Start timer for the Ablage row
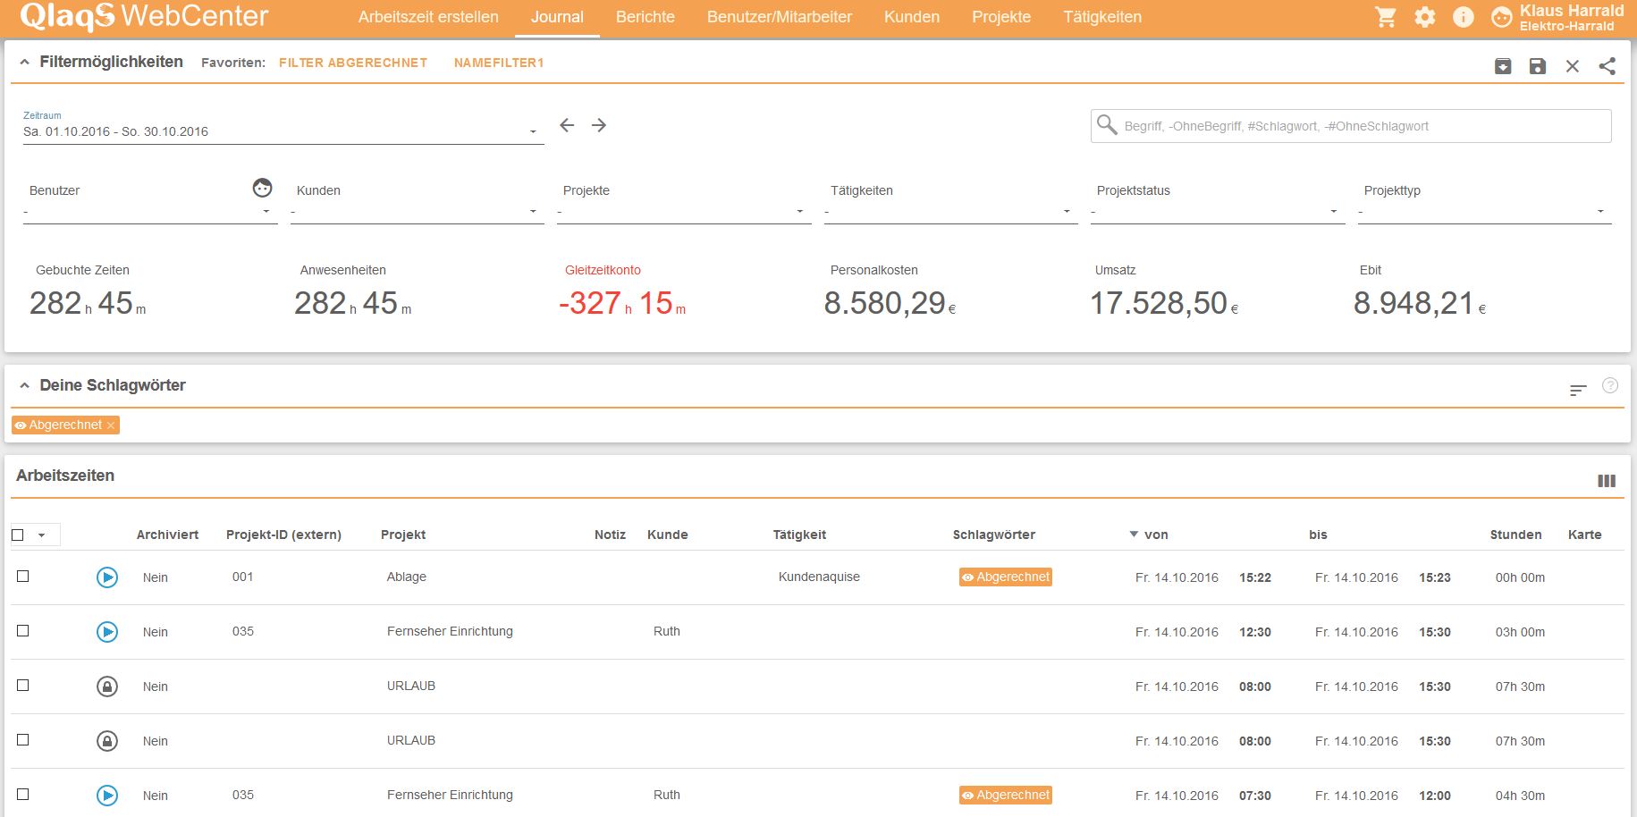The height and width of the screenshot is (817, 1637). tap(107, 577)
